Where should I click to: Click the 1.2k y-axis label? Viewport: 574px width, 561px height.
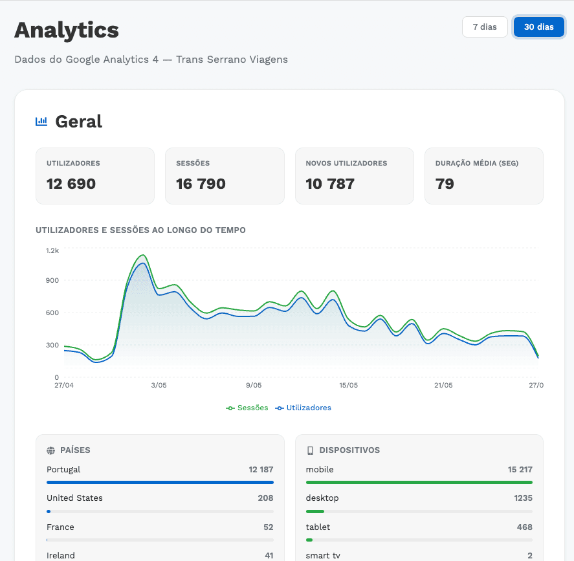coord(52,250)
